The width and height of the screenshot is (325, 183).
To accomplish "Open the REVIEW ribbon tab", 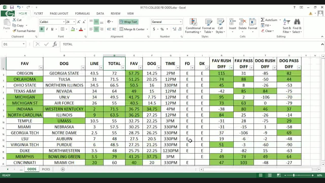I will [x=116, y=13].
